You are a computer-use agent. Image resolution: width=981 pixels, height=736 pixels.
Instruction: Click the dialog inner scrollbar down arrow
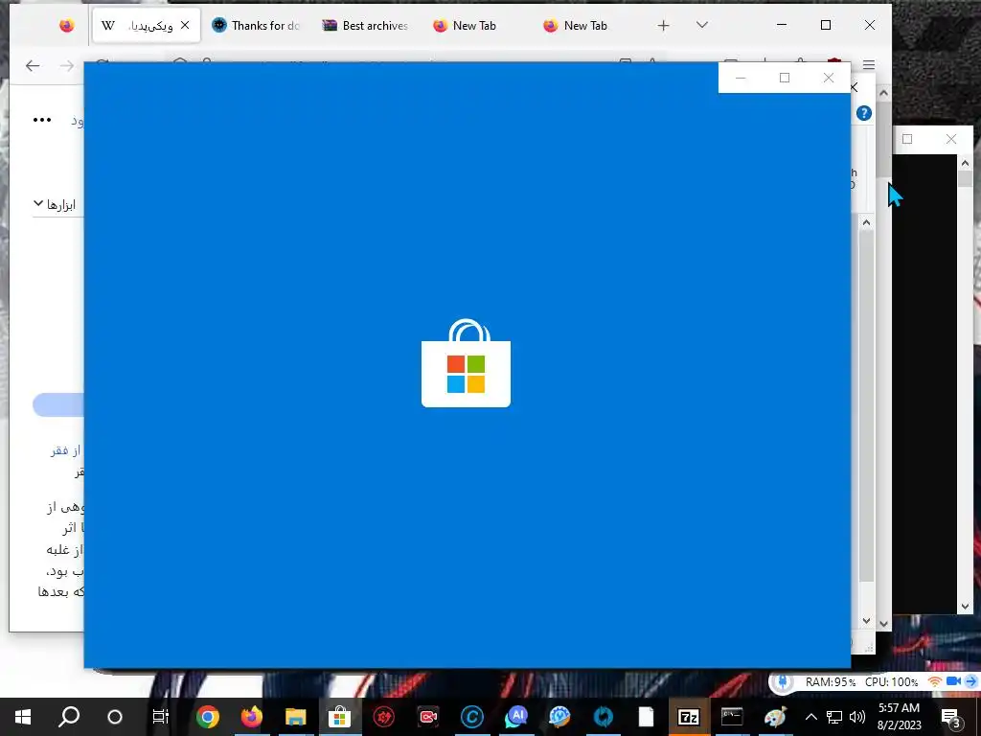(866, 621)
